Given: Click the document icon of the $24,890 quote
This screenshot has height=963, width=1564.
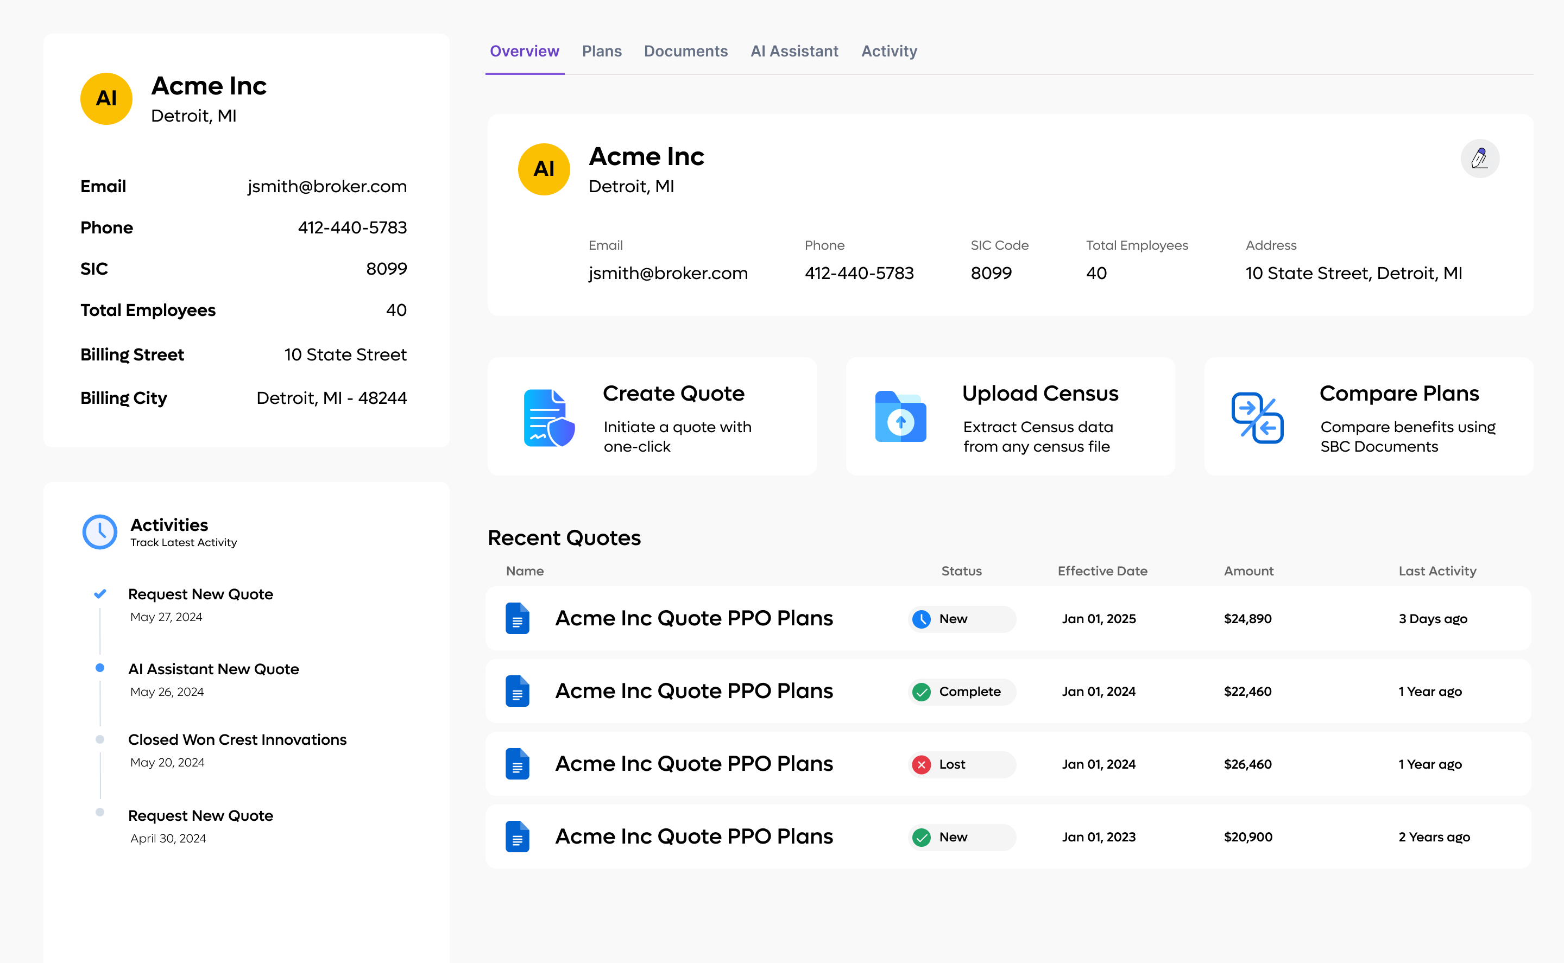Looking at the screenshot, I should pyautogui.click(x=518, y=618).
